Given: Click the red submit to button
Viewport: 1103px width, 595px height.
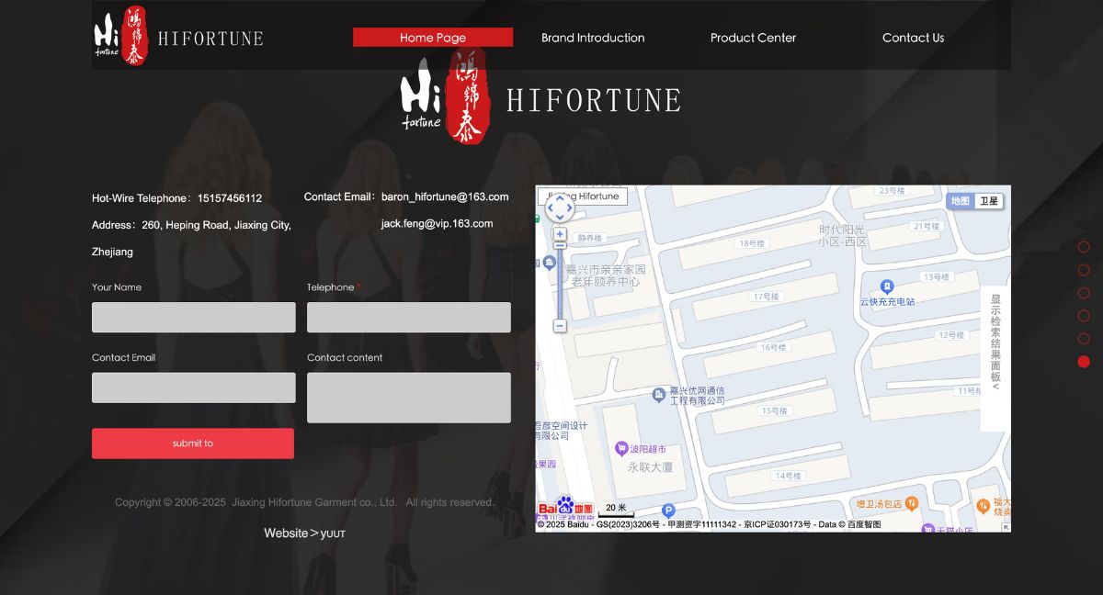Looking at the screenshot, I should coord(193,443).
